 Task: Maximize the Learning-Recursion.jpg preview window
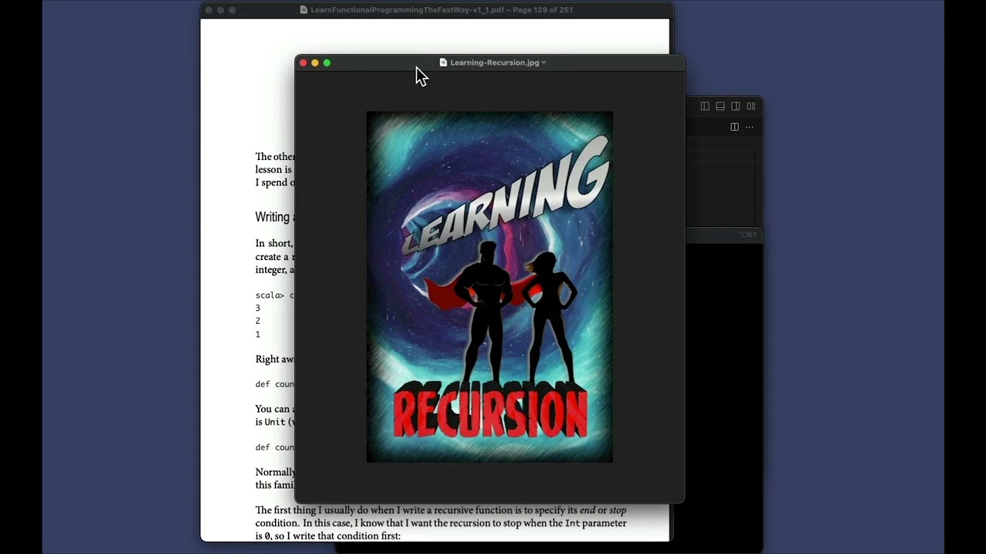pyautogui.click(x=327, y=62)
